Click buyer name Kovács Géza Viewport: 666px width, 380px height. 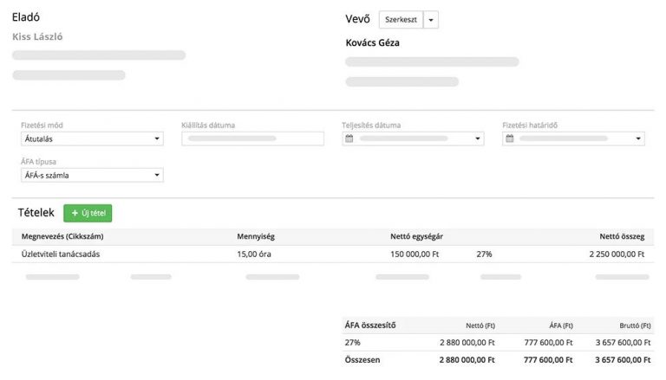(373, 43)
